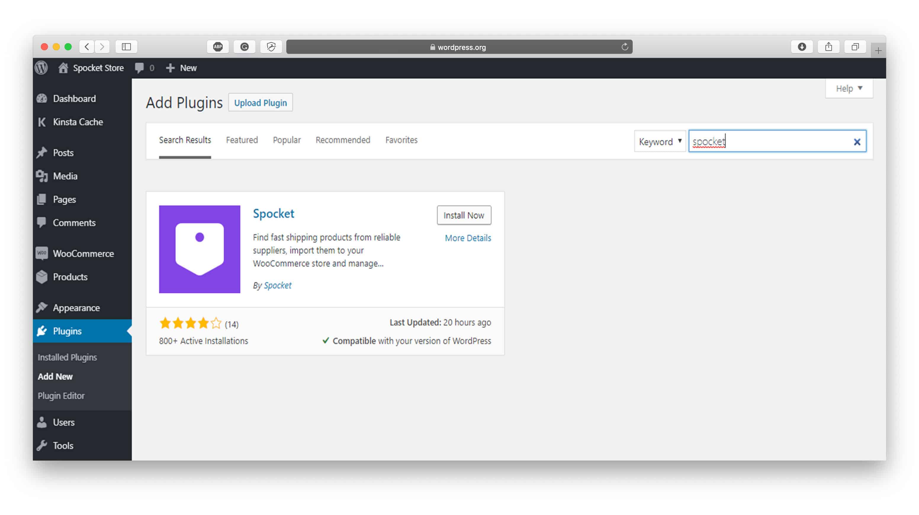Open the Media library icon
The height and width of the screenshot is (515, 919).
tap(41, 176)
